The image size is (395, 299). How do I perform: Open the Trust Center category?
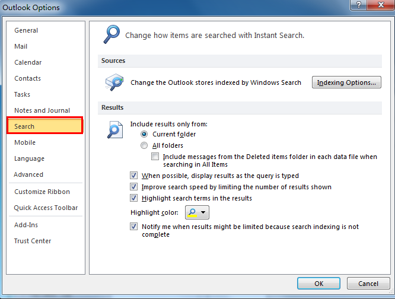coord(33,241)
